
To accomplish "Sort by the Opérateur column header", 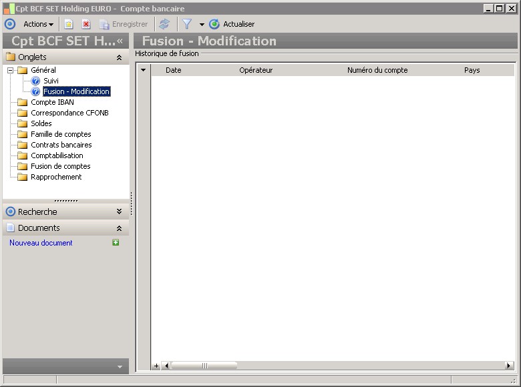I will (256, 70).
